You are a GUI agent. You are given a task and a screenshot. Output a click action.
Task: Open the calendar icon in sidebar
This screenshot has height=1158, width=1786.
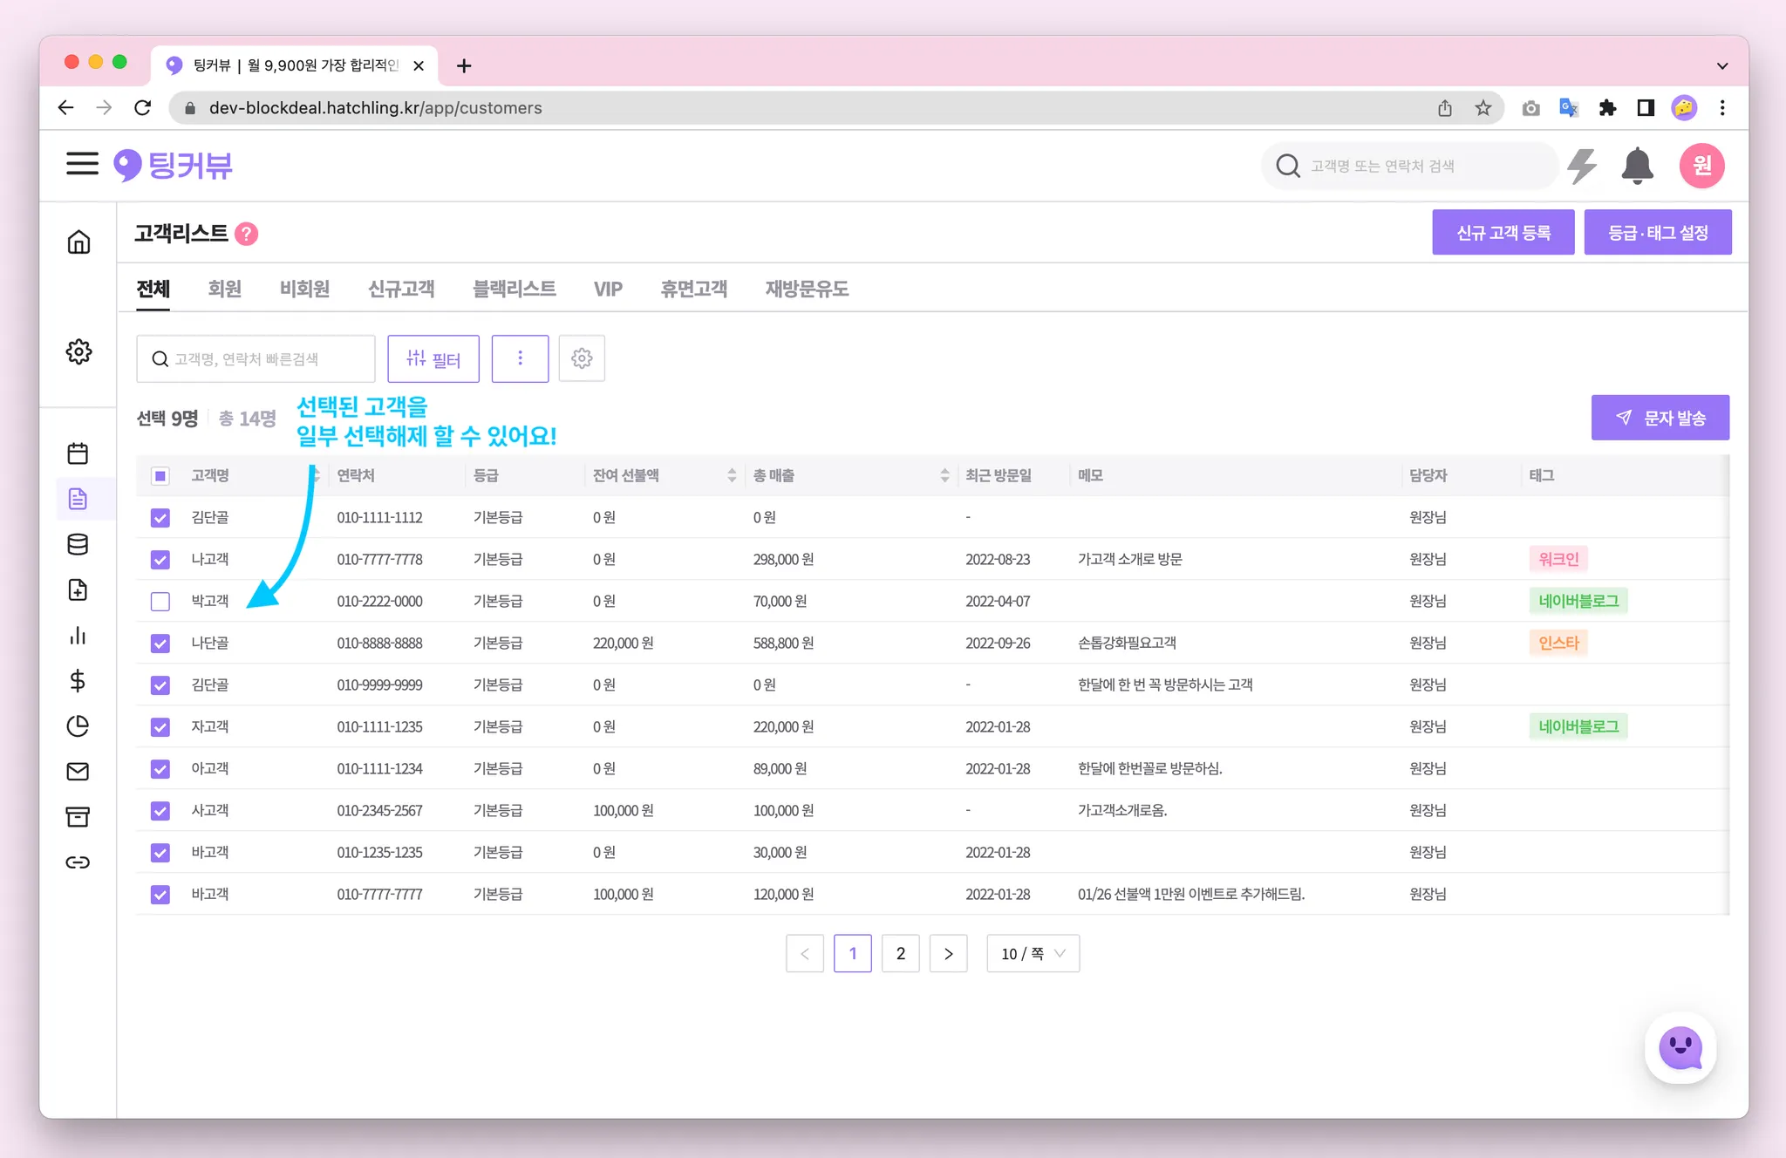coord(78,453)
